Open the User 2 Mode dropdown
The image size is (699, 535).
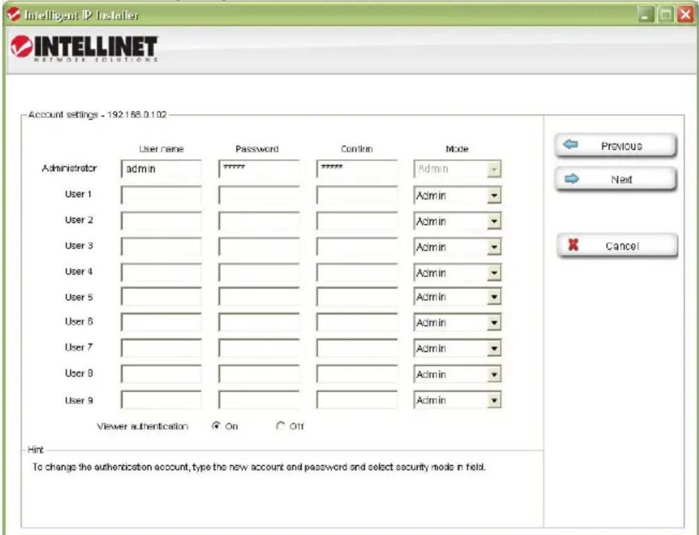[494, 221]
